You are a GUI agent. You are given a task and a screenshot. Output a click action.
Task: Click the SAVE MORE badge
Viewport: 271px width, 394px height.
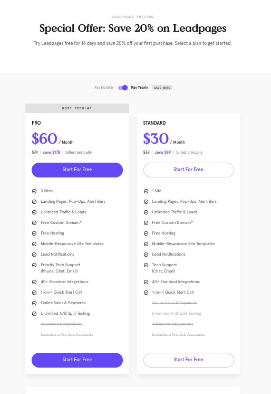click(162, 88)
